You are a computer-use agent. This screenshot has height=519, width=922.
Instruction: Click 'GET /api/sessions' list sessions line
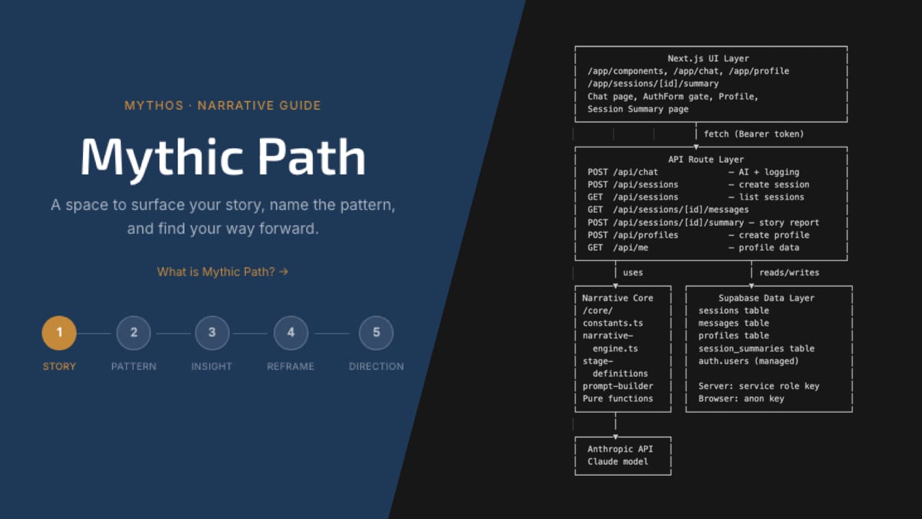(x=696, y=197)
